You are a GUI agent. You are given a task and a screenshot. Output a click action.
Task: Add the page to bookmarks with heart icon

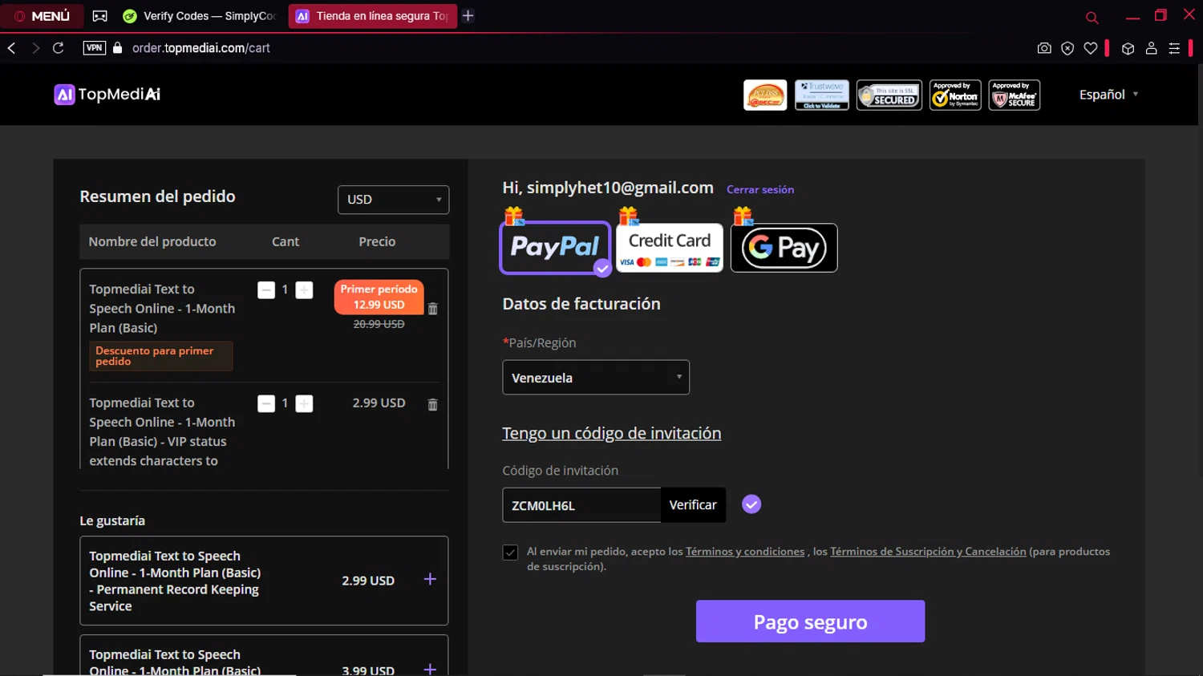tap(1091, 48)
